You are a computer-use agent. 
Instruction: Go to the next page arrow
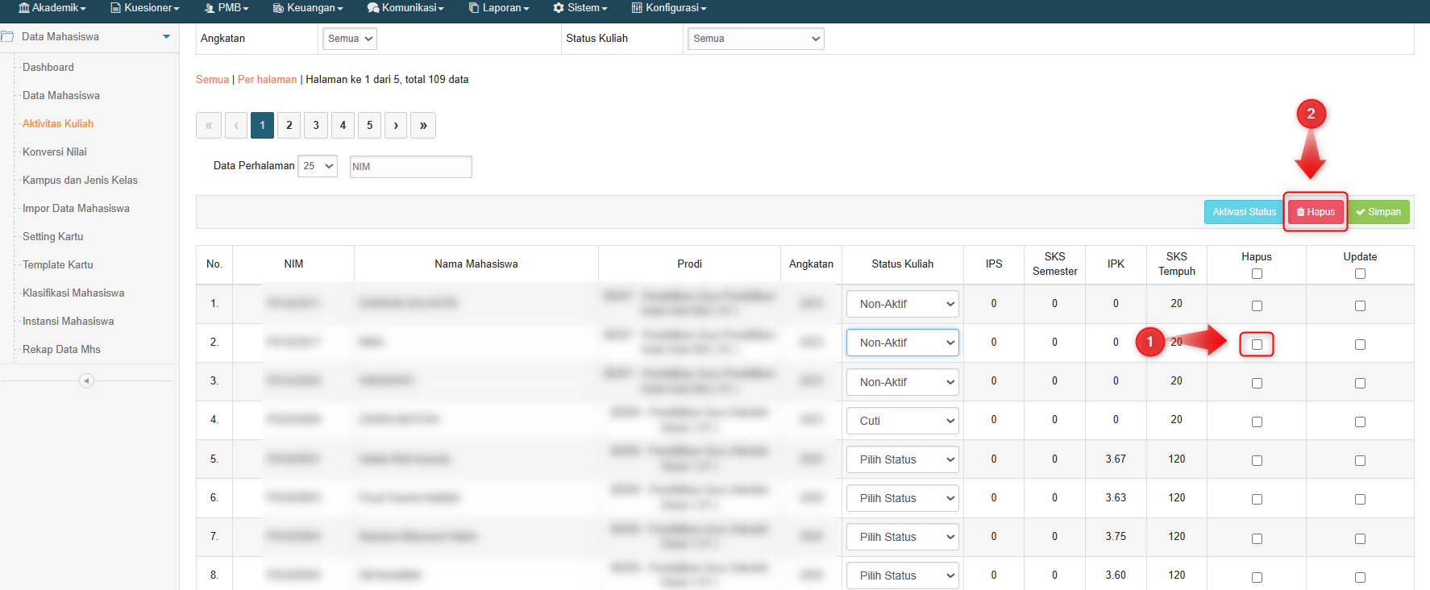coord(396,125)
